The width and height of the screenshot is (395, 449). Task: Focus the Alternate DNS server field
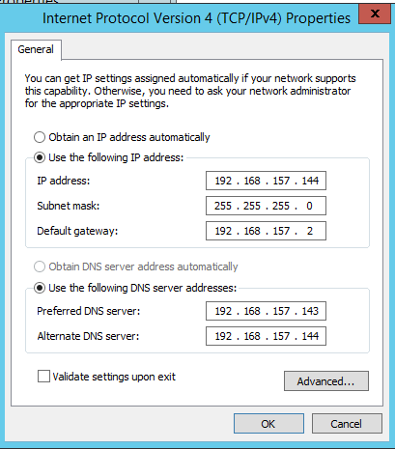tap(266, 336)
